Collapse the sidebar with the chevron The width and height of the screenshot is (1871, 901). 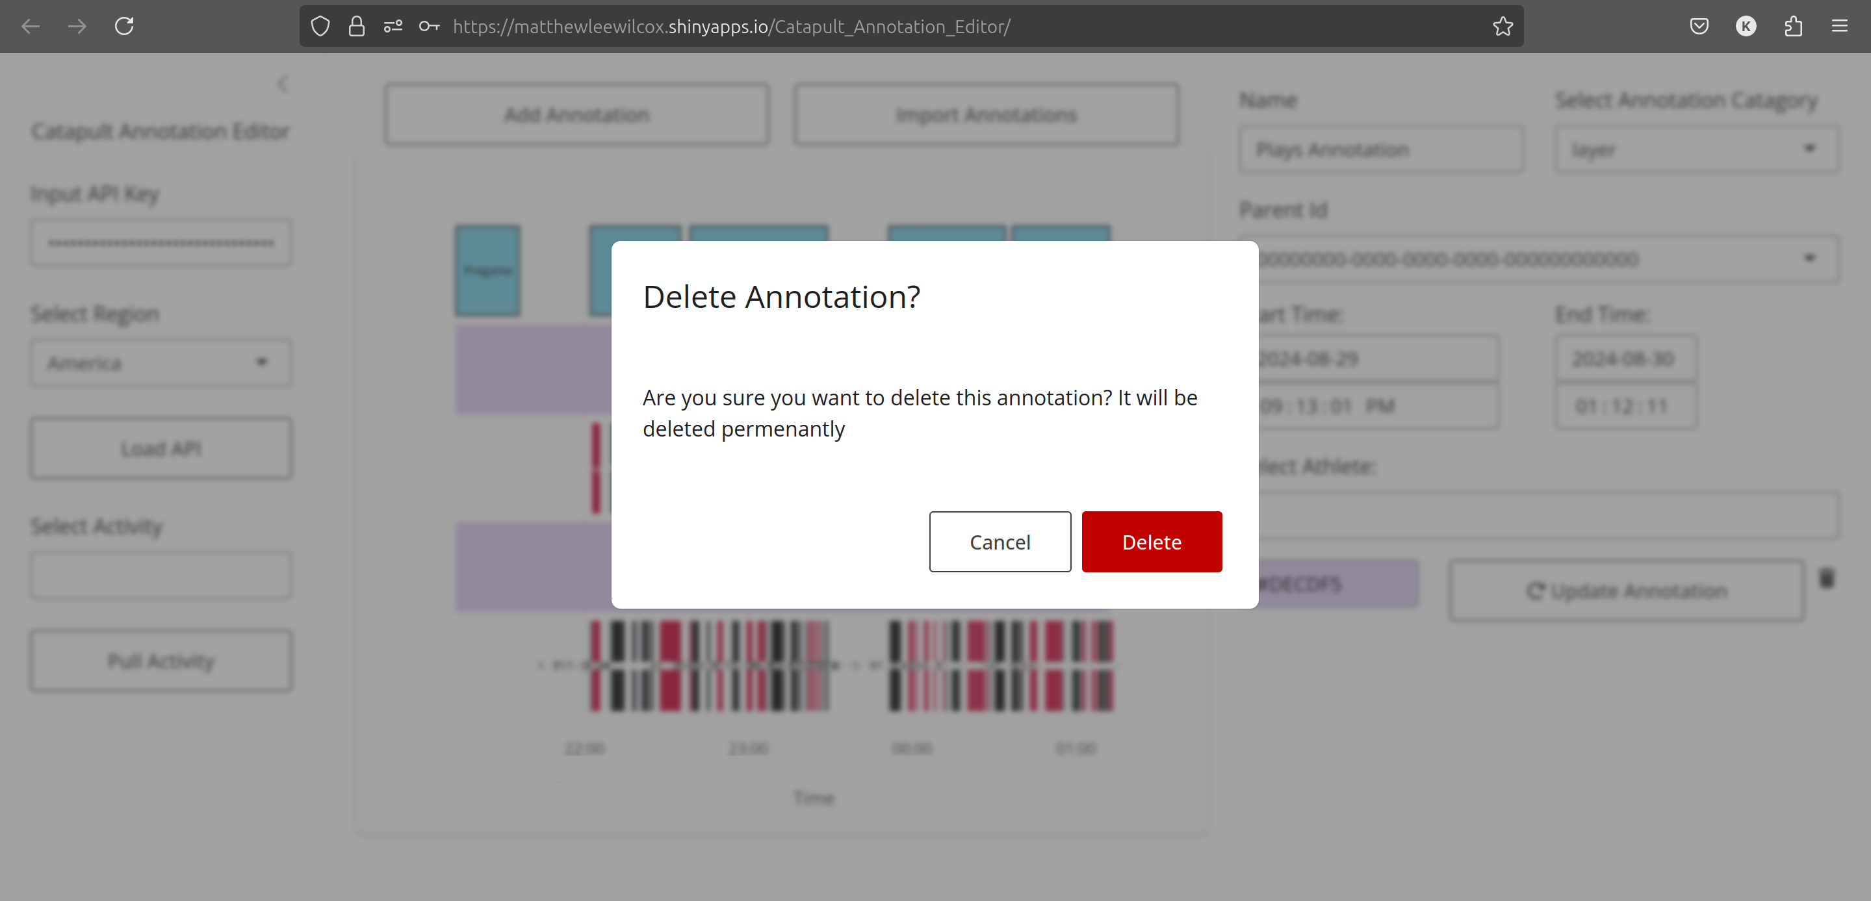pos(283,84)
